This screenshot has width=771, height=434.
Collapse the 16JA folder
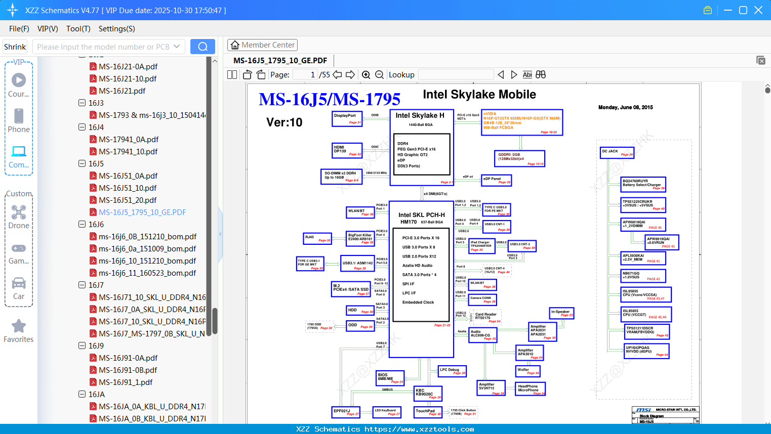coord(82,394)
